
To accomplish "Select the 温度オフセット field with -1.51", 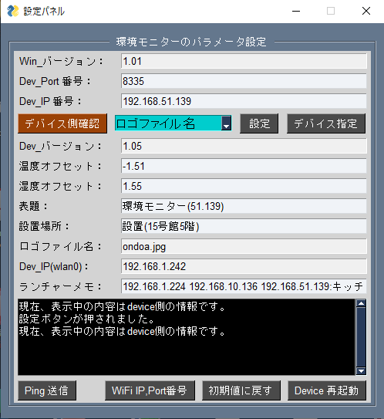I will (244, 166).
